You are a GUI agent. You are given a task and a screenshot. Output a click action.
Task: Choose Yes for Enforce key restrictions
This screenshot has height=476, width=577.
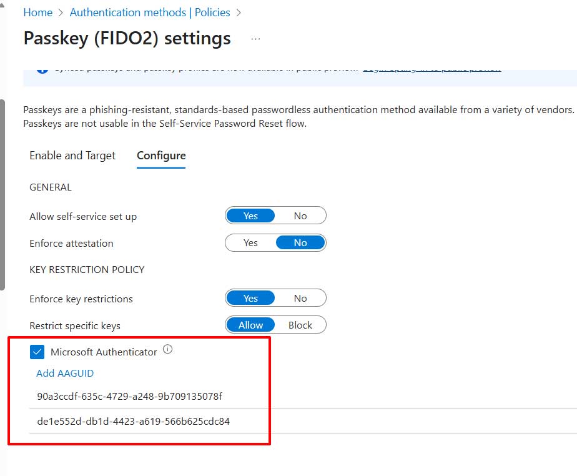(250, 299)
